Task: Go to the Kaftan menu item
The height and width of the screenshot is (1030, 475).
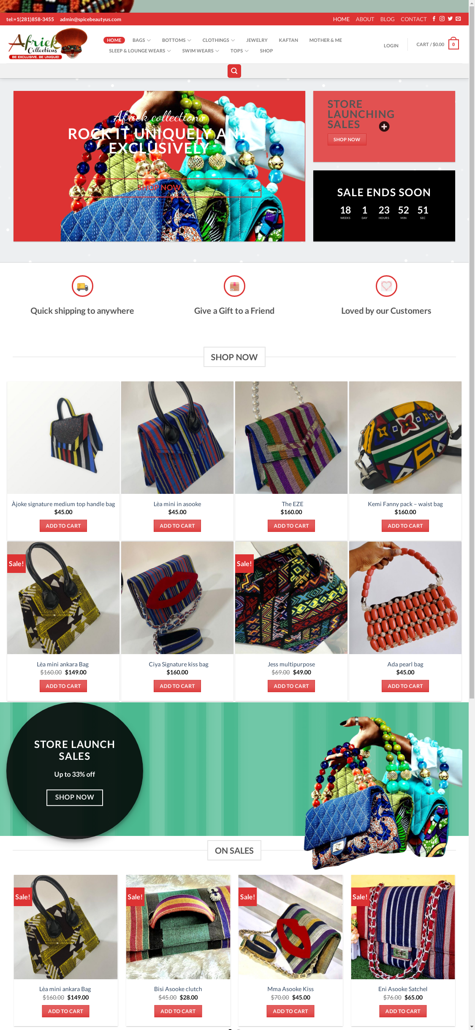Action: [288, 40]
